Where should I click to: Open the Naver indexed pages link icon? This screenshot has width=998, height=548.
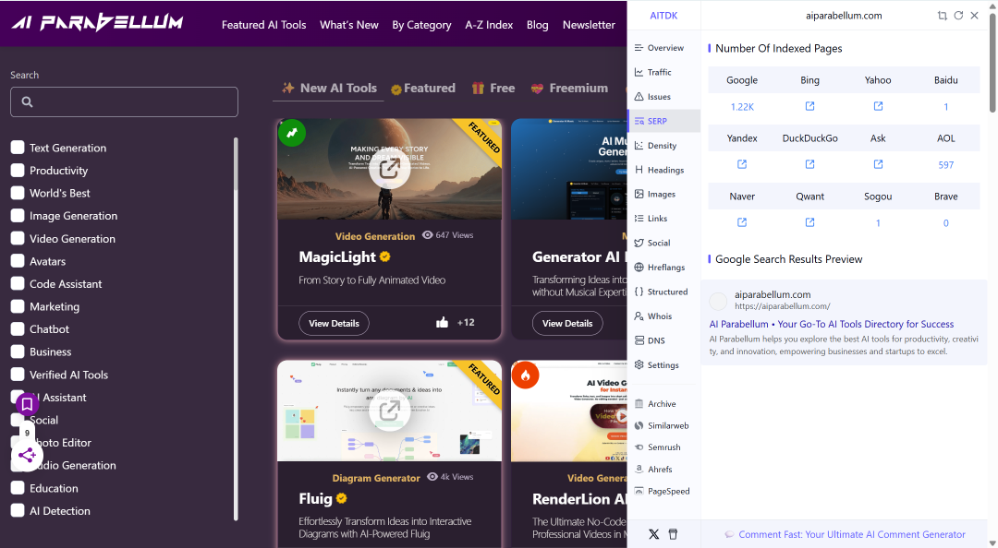click(741, 222)
